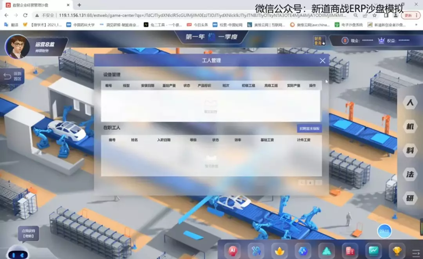Click the round blue countdown timer

coord(384,231)
